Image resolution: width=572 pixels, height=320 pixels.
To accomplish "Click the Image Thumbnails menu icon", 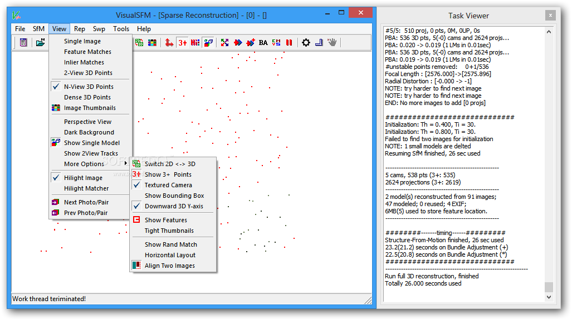I will [x=56, y=108].
